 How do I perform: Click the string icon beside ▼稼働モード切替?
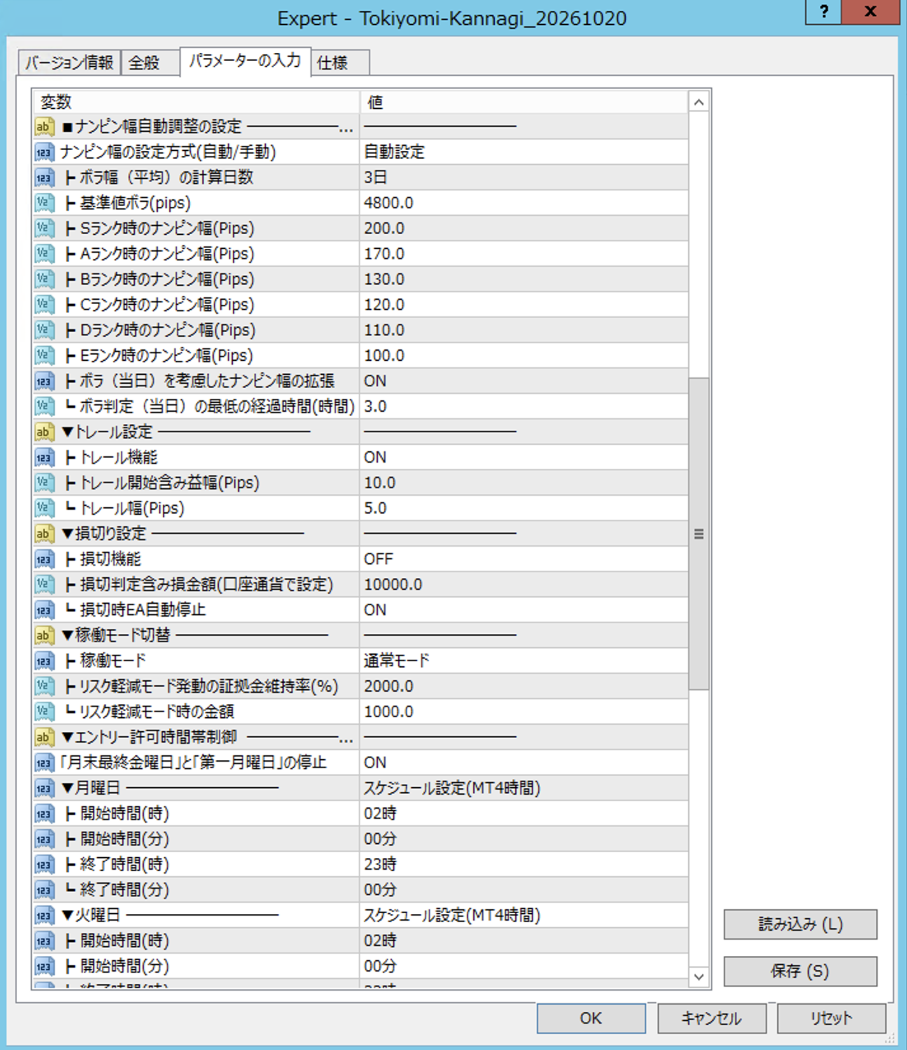click(43, 636)
